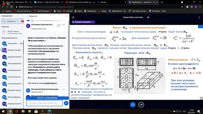Open the Chrome three-dot menu
The image size is (203, 114).
coord(200,7)
